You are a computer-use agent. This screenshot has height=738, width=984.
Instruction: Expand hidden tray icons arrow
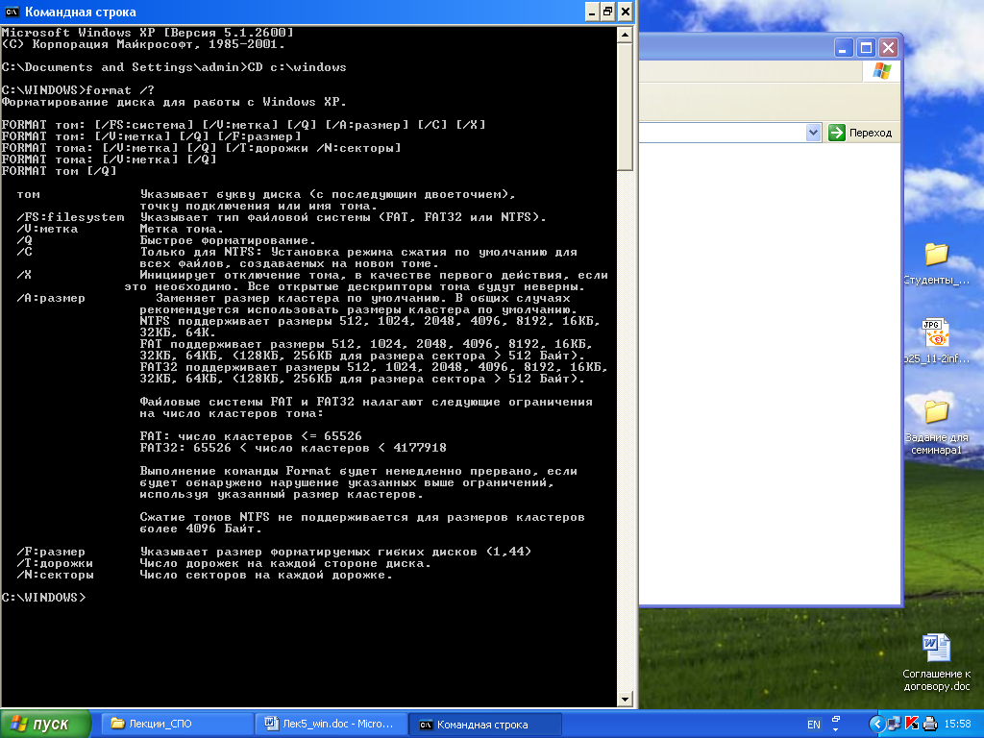pyautogui.click(x=876, y=724)
